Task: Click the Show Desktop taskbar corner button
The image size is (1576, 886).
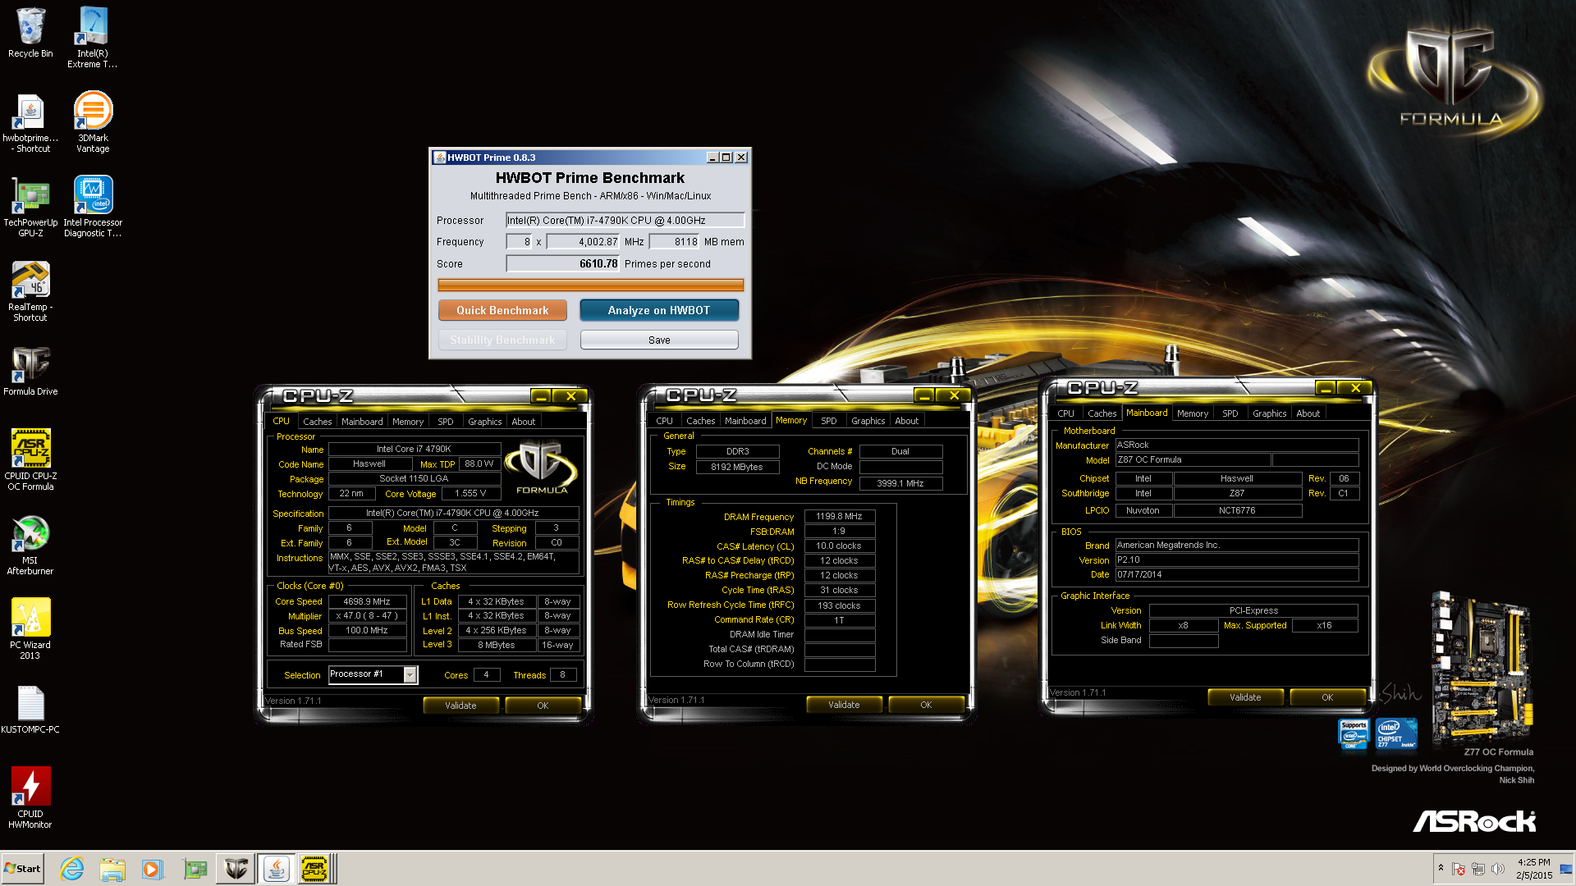Action: [1566, 869]
